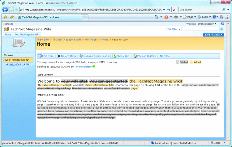Open the This Site search scope dropdown

(173, 29)
